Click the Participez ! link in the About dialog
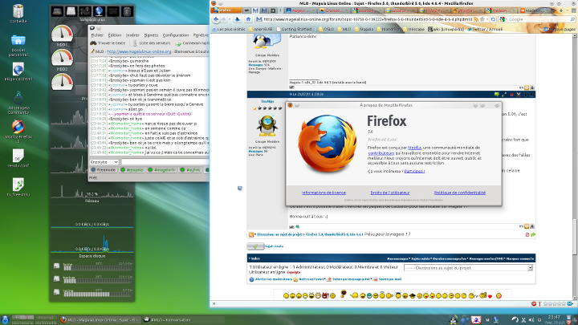 (x=414, y=172)
